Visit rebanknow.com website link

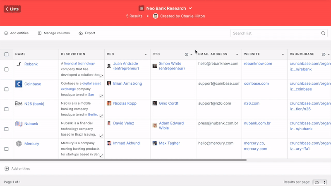point(258,64)
